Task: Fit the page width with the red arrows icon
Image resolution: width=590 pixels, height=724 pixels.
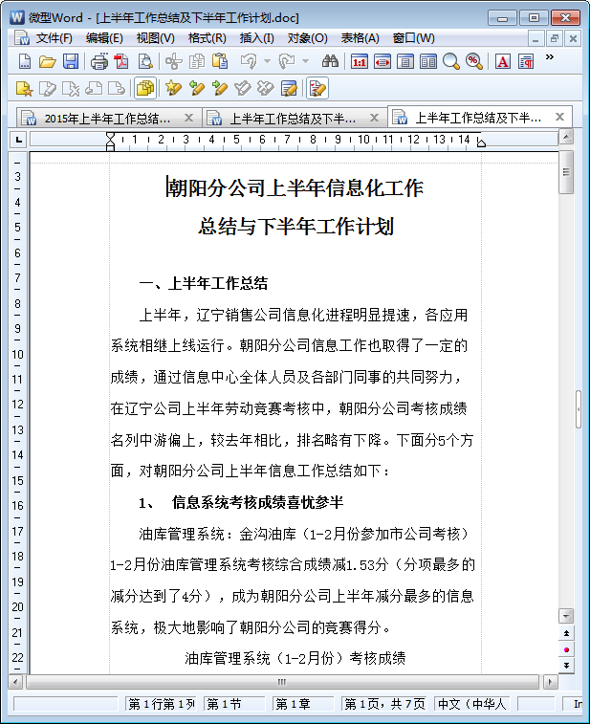Action: pyautogui.click(x=382, y=61)
